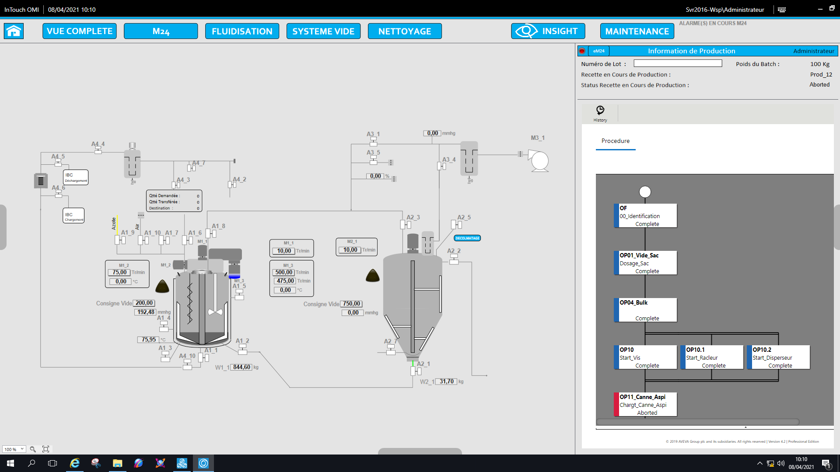Click the filter icon near A4_4
Image resolution: width=840 pixels, height=472 pixels.
coord(132,163)
